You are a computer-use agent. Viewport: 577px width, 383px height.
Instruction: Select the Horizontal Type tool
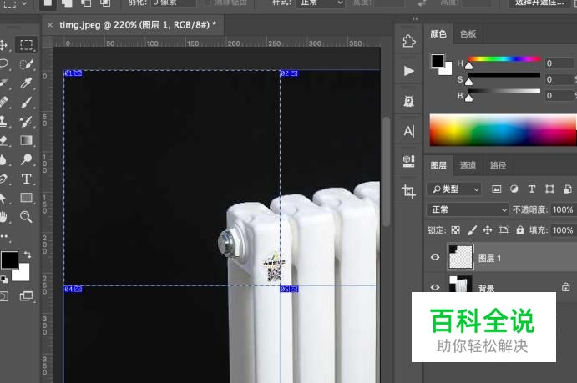(26, 179)
